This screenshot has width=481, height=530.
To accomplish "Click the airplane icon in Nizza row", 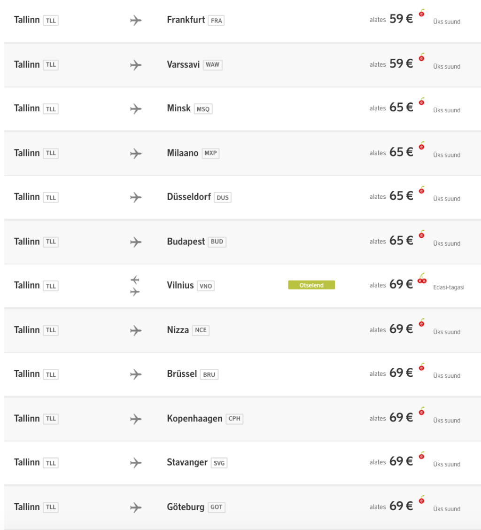I will (136, 330).
